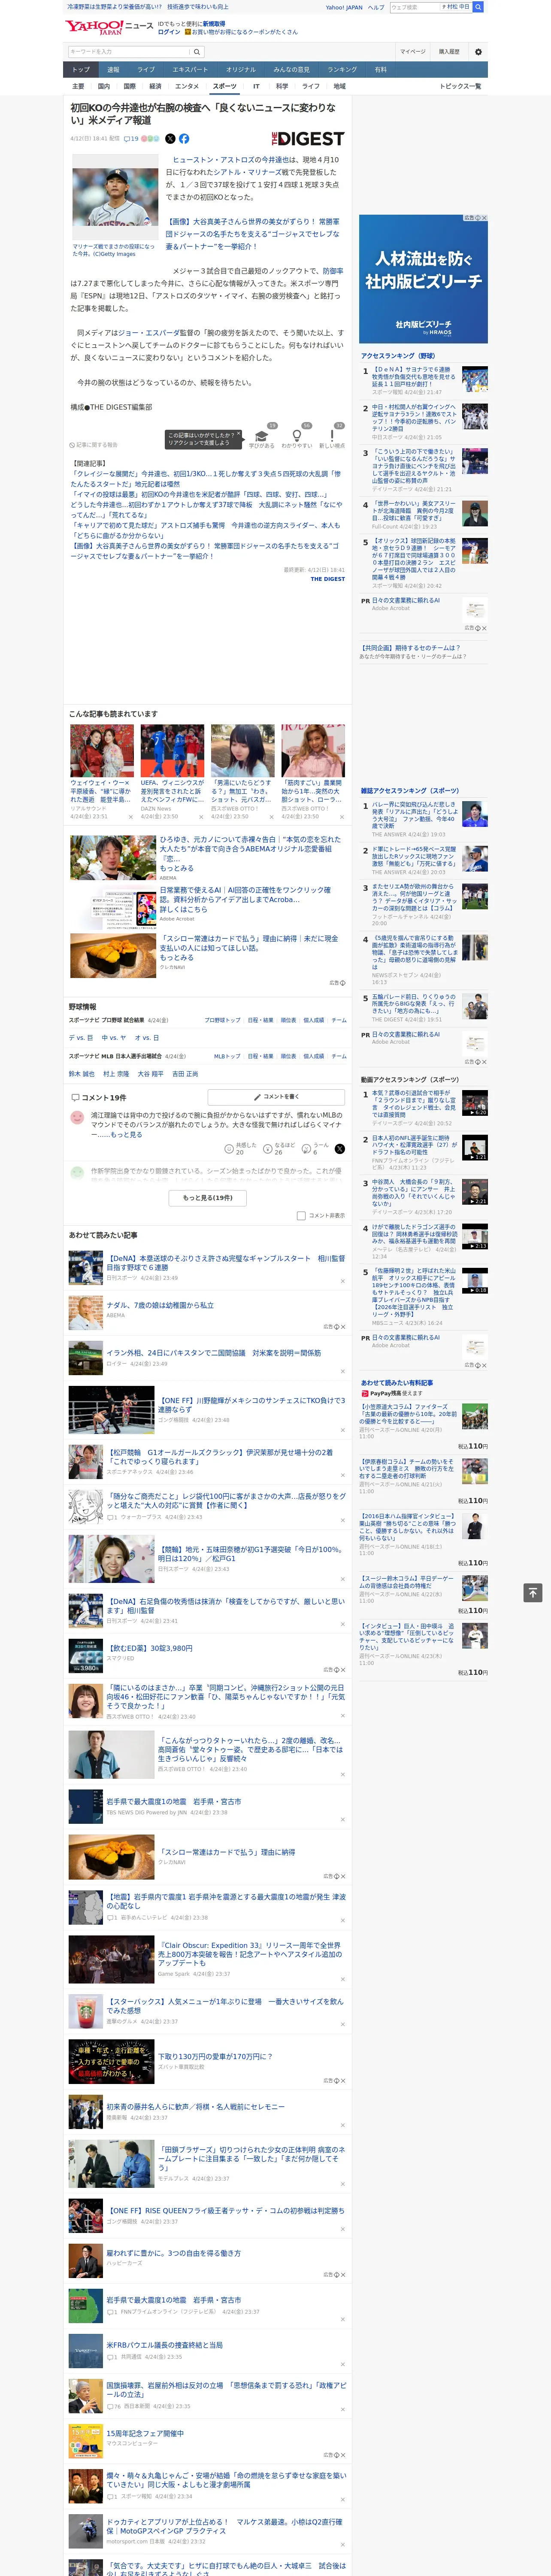
Task: Click the Yahoo! JAPAN News logo
Action: coord(109,27)
